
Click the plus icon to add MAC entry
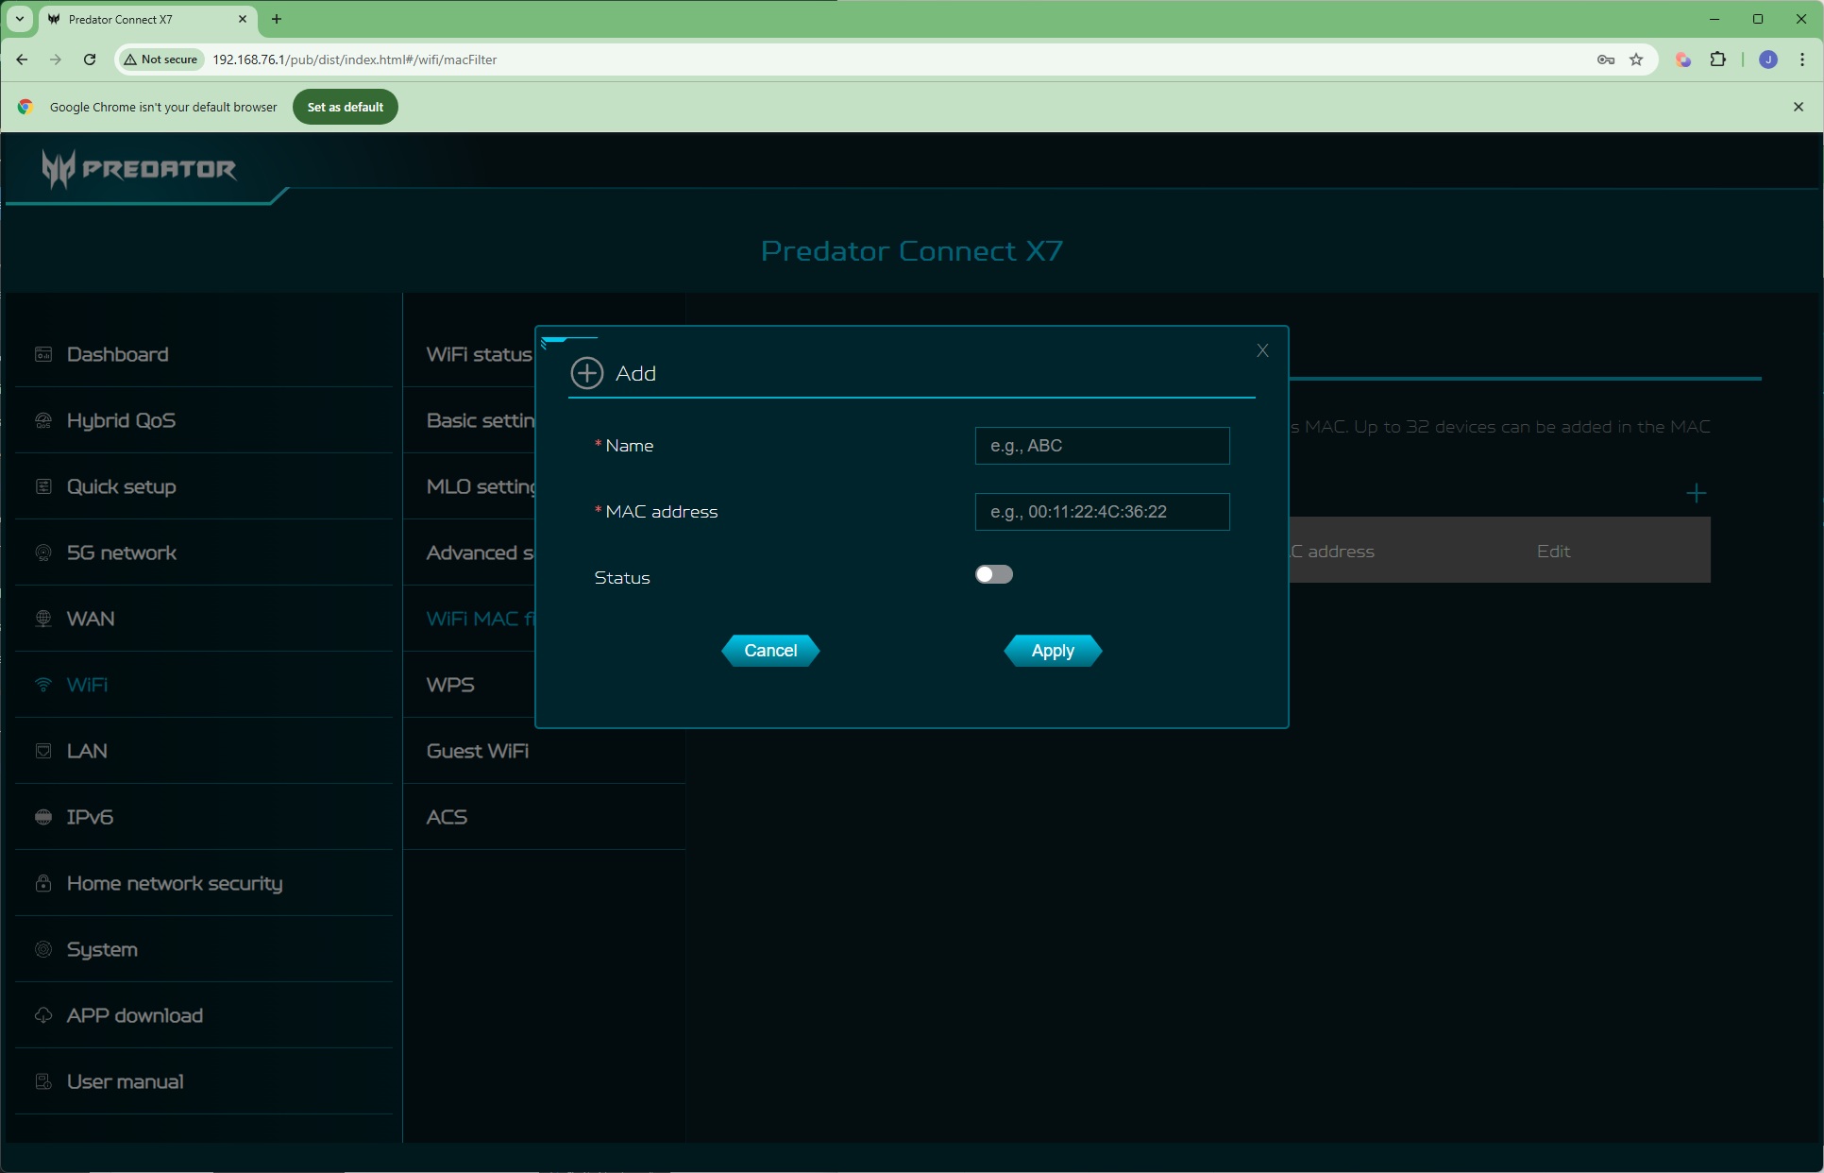(x=1696, y=493)
